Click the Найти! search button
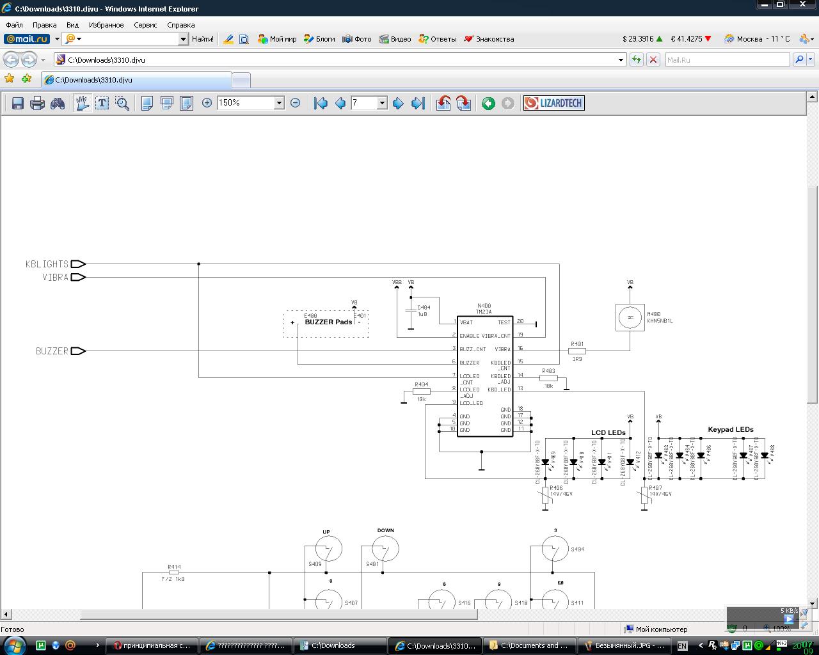The image size is (819, 655). tap(202, 39)
